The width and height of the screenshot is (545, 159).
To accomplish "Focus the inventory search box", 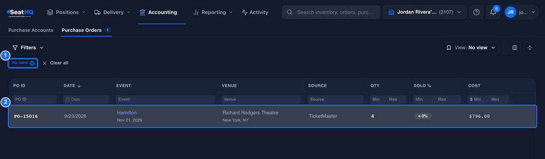I will (331, 12).
